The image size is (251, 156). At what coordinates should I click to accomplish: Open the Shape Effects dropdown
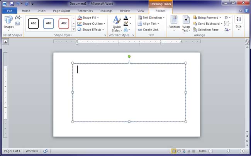90,29
